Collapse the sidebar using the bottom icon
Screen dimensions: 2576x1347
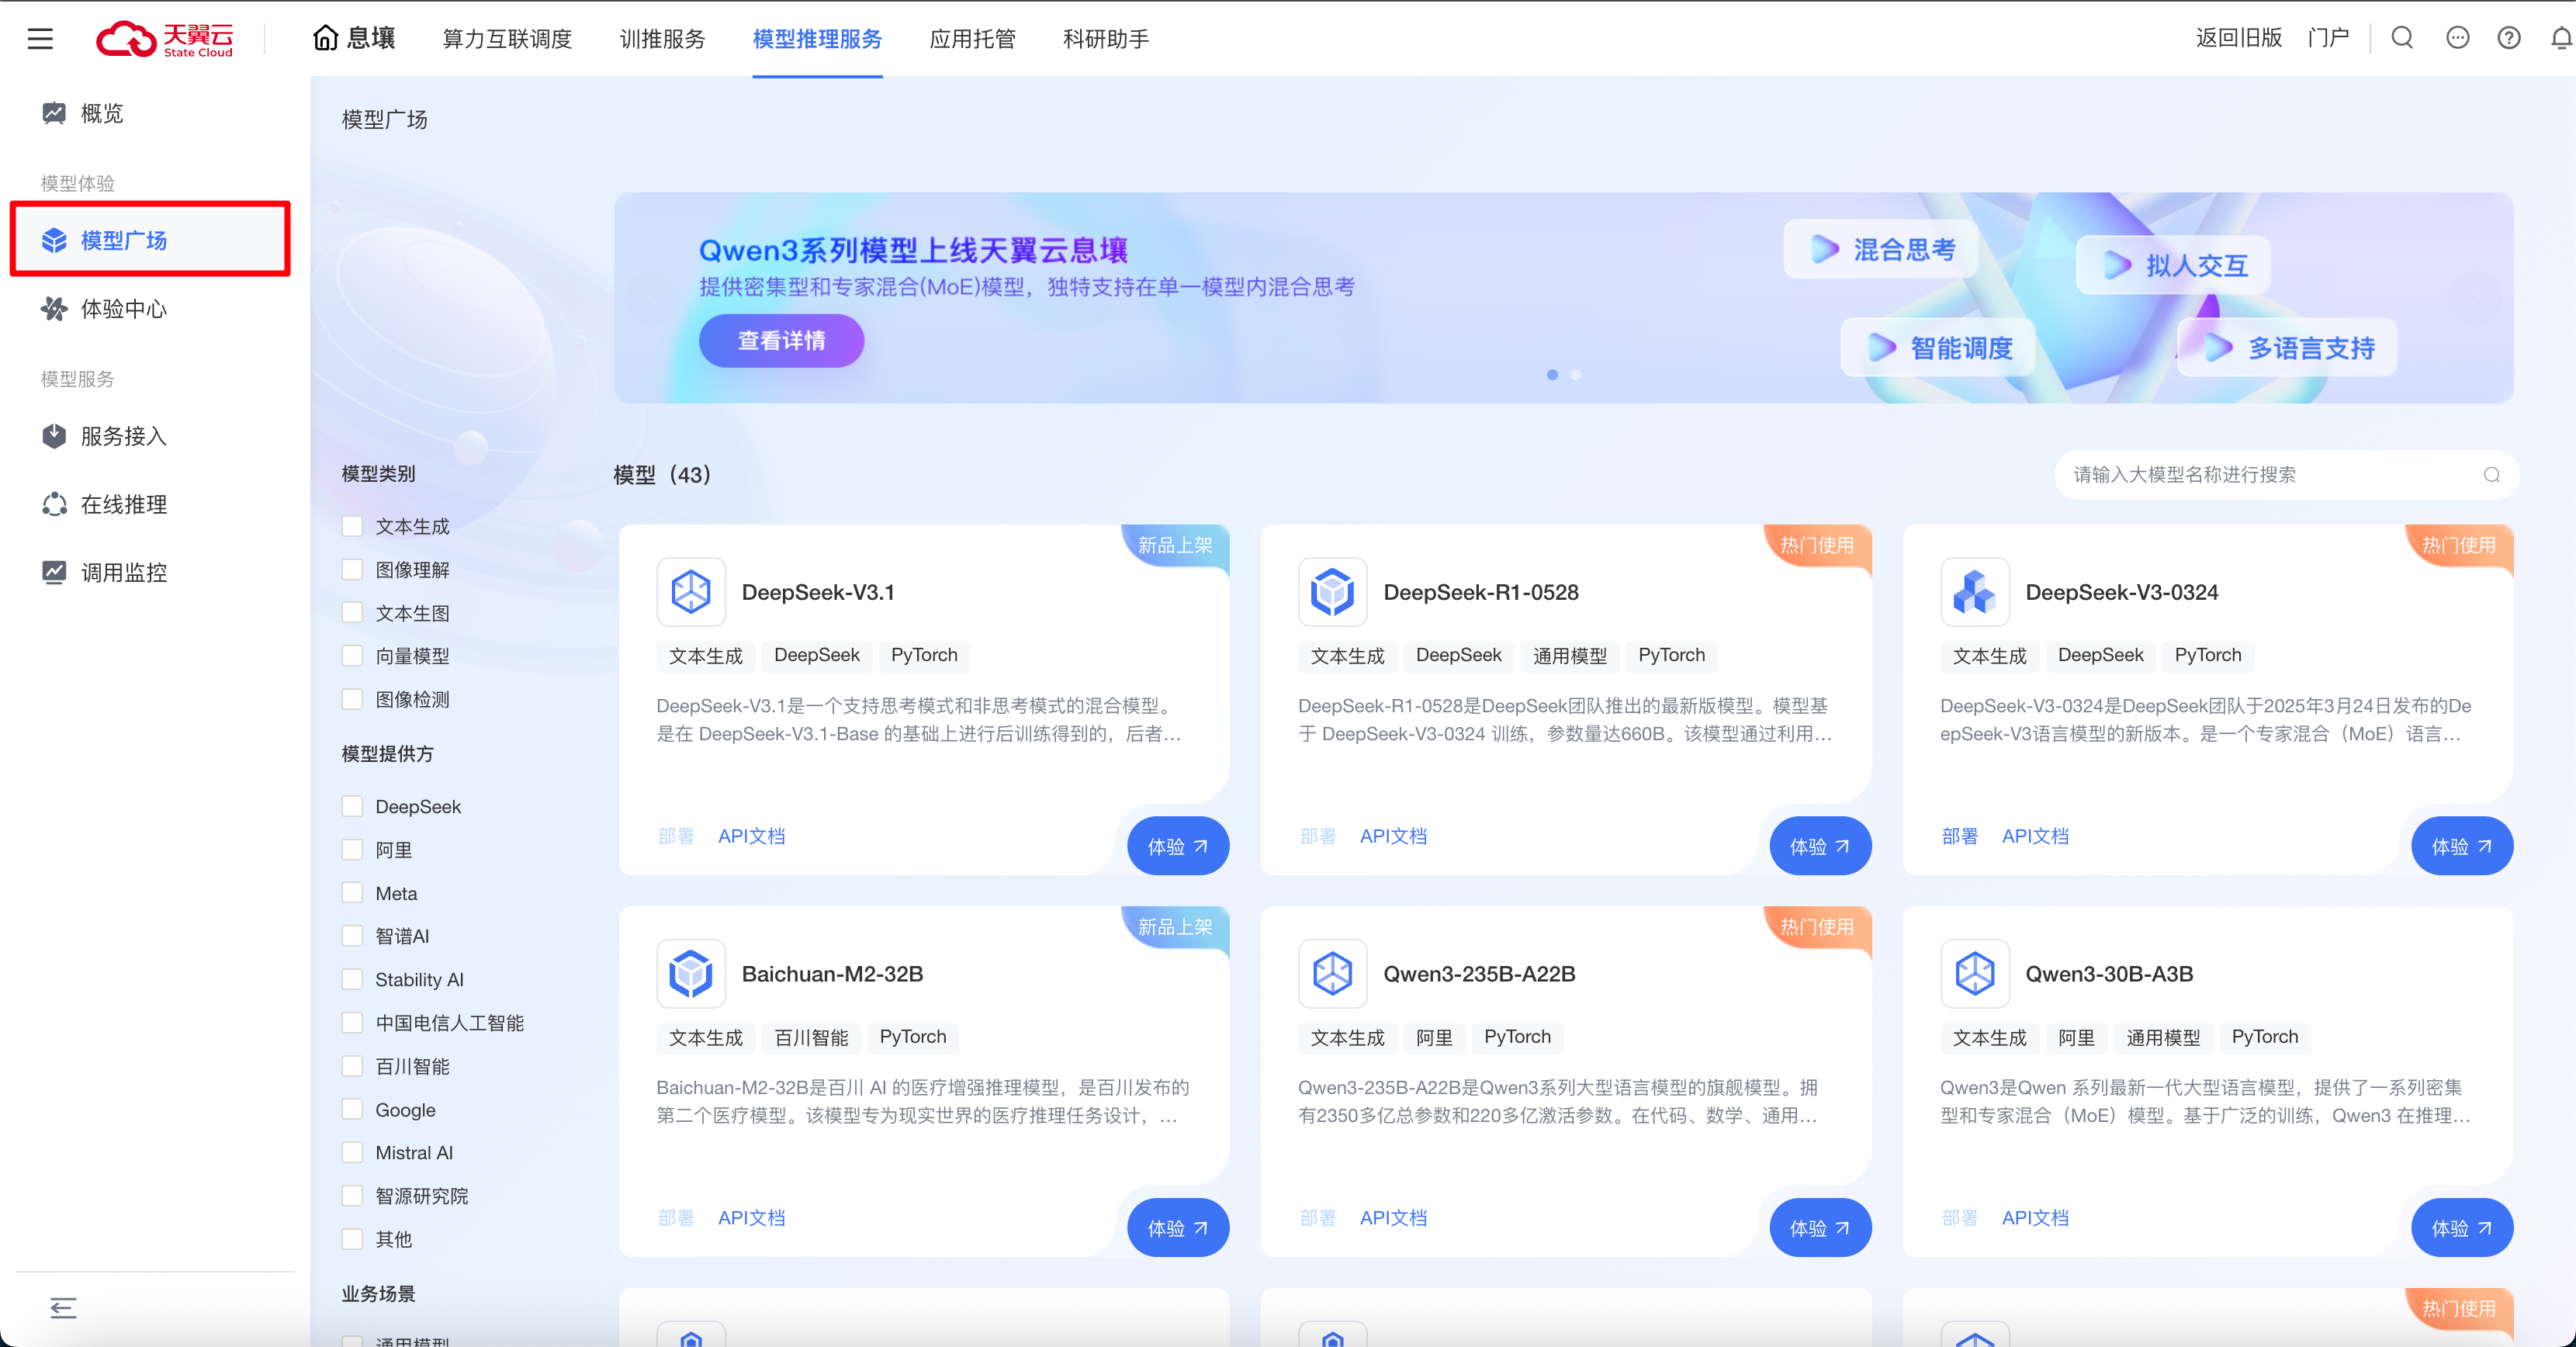pyautogui.click(x=63, y=1307)
